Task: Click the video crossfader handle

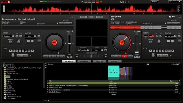Action: pyautogui.click(x=91, y=56)
